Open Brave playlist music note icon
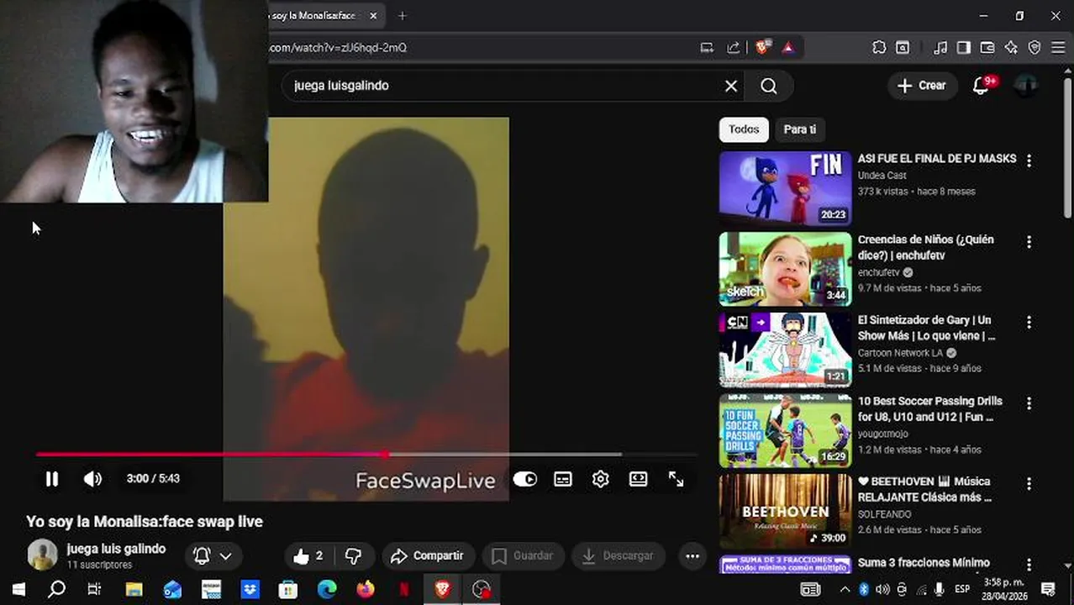This screenshot has width=1074, height=605. click(941, 48)
